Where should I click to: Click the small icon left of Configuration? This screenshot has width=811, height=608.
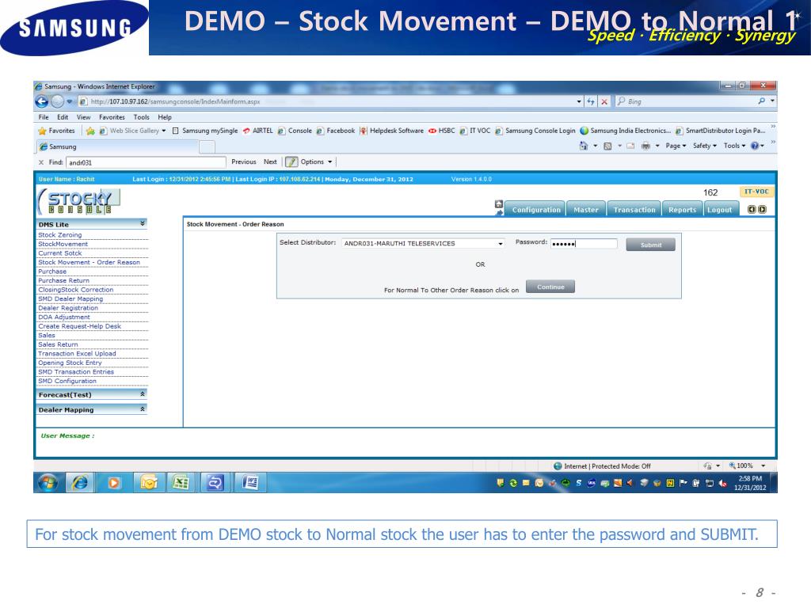(499, 204)
